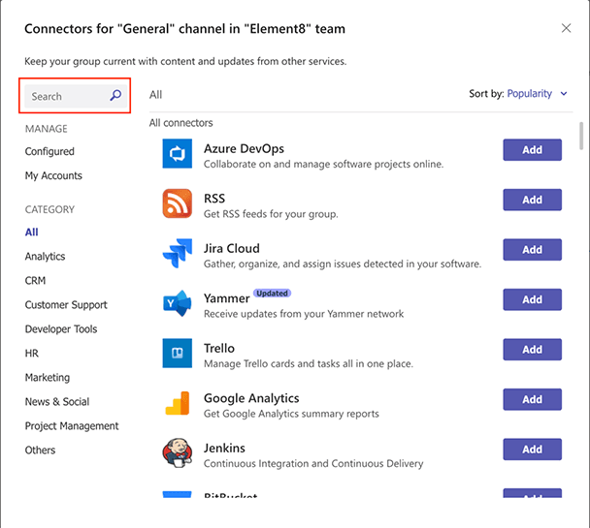This screenshot has width=590, height=528.
Task: Add the Yammer connector
Action: (x=532, y=299)
